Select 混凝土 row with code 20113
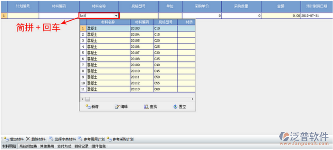The width and height of the screenshot is (333, 150). [138, 89]
